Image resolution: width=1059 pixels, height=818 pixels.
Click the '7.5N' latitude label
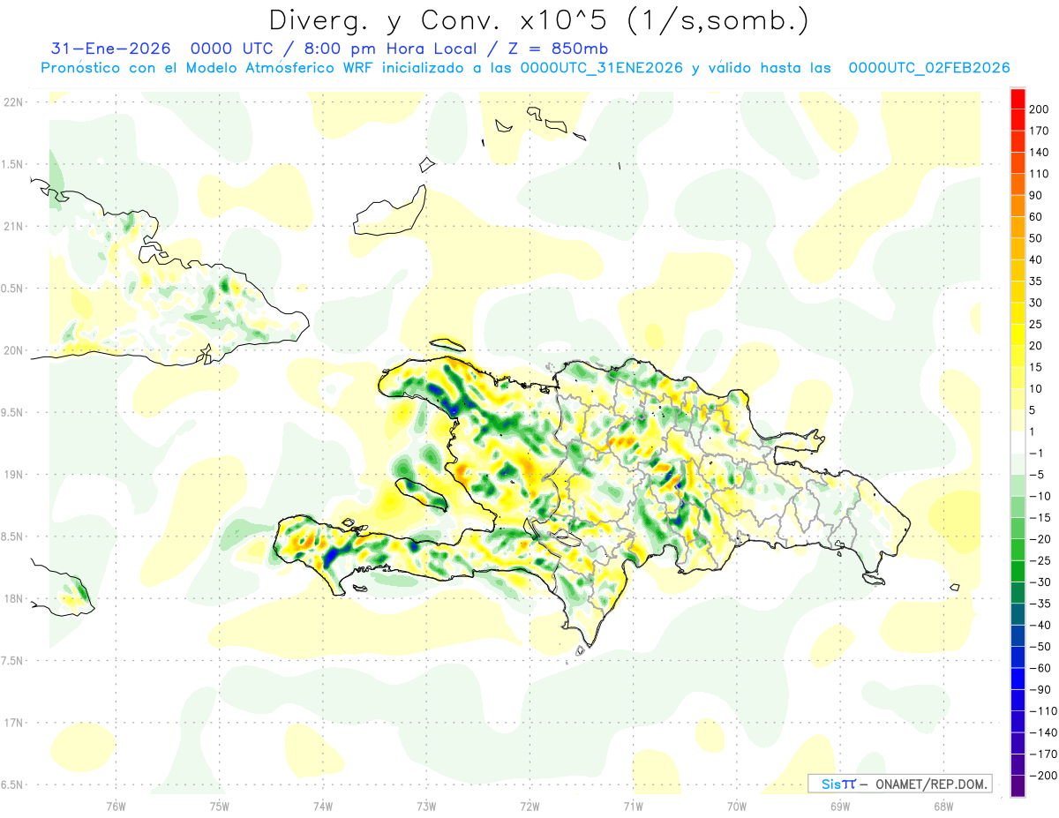(12, 661)
